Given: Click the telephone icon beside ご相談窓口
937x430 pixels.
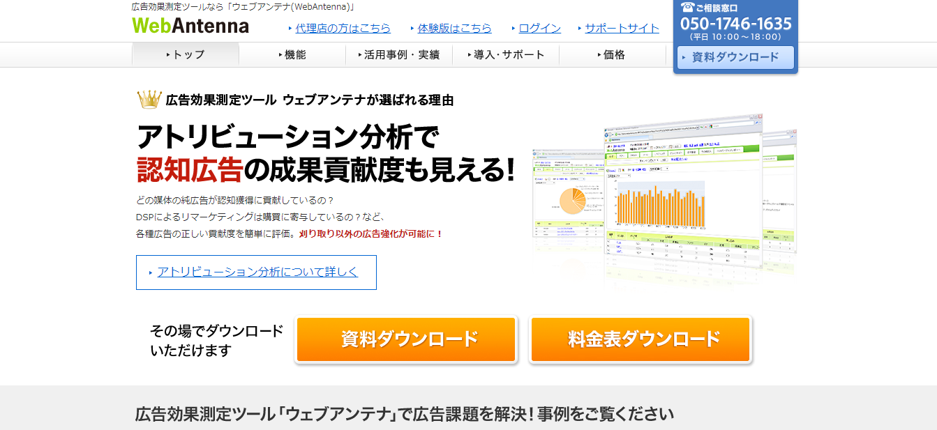Looking at the screenshot, I should tap(687, 7).
